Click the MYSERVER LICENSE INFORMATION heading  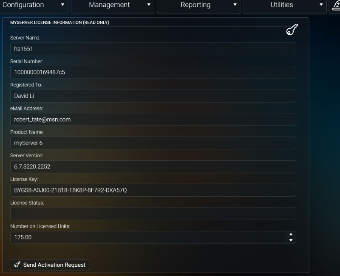click(59, 22)
